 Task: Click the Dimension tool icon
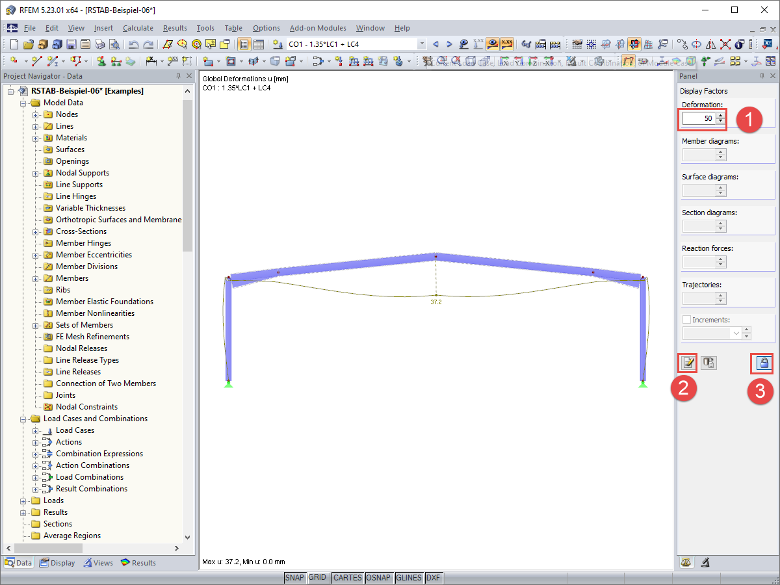151,61
